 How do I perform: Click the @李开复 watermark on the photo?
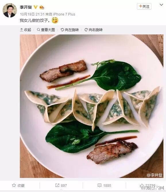click(155, 175)
